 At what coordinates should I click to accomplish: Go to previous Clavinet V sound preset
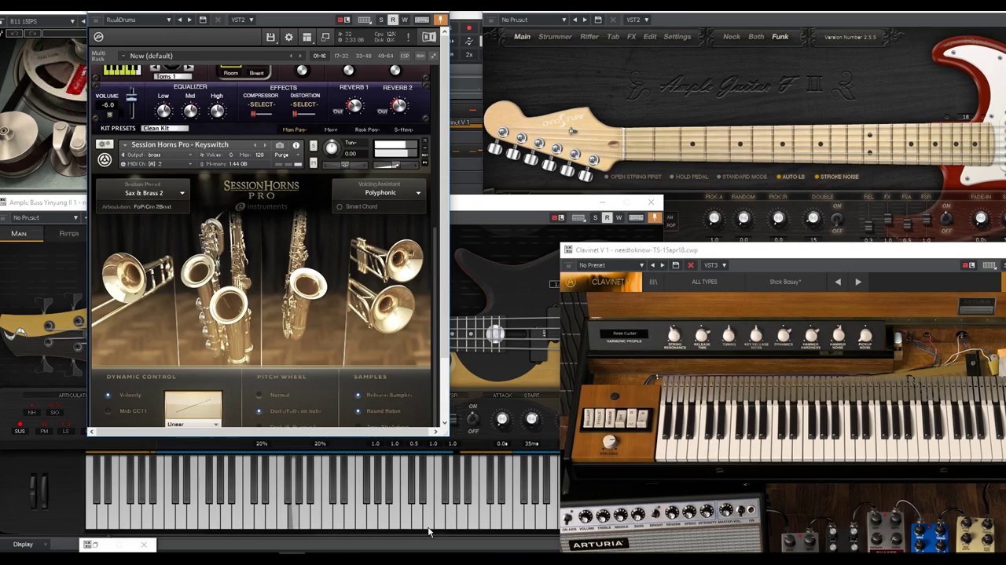coord(838,282)
